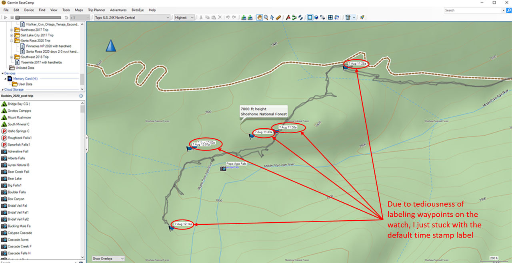Screen dimensions: 512x263
Task: Click the playback loop arrow icon
Action: (x=66, y=18)
